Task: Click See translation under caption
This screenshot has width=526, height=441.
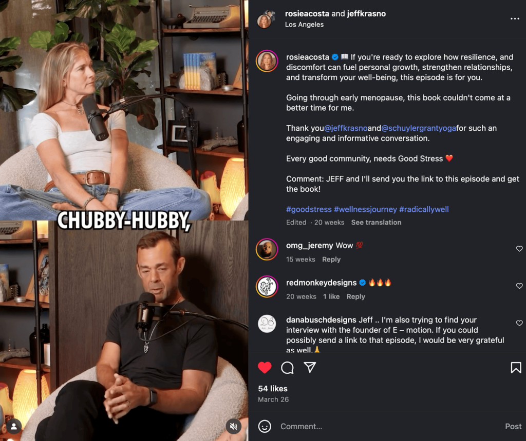Action: 376,223
